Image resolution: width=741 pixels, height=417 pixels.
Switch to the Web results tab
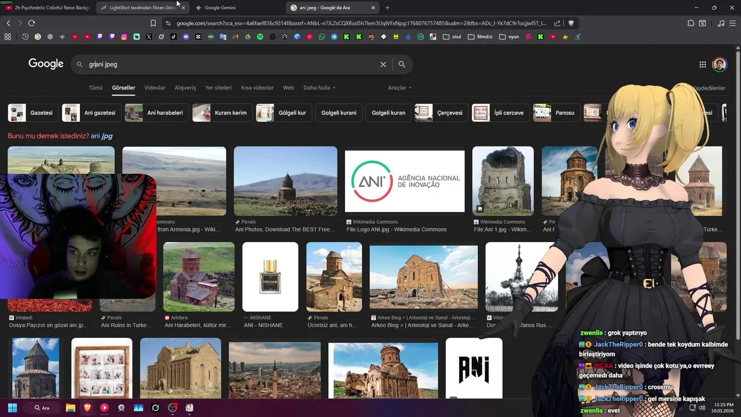[288, 88]
